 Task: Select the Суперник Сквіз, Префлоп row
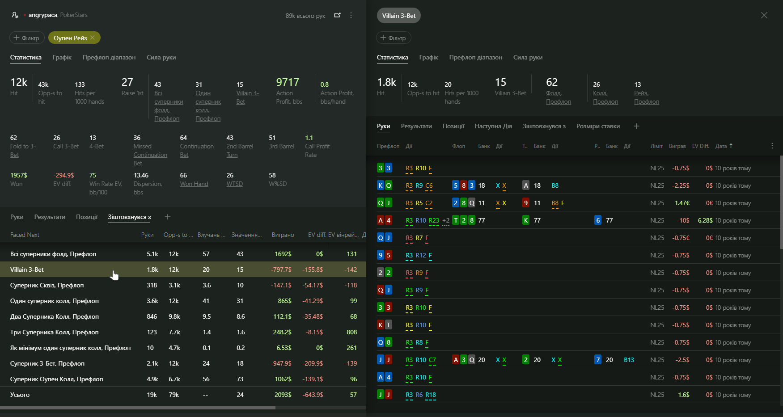[183, 285]
